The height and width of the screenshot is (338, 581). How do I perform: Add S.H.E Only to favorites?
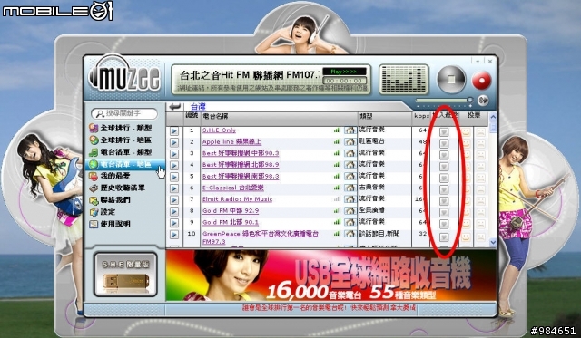444,131
